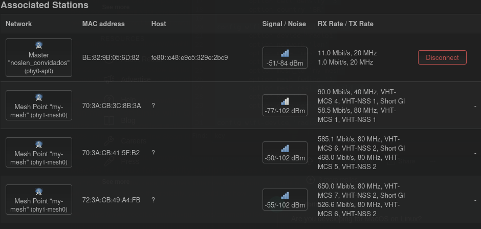Select the Master noslen_convidados network badge

click(x=39, y=57)
